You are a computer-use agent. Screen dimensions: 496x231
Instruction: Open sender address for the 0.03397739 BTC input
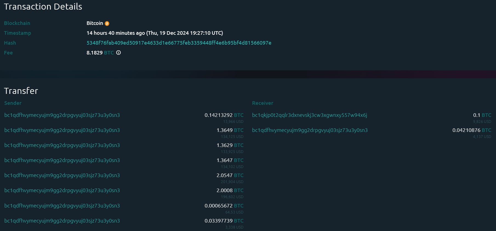click(x=62, y=221)
